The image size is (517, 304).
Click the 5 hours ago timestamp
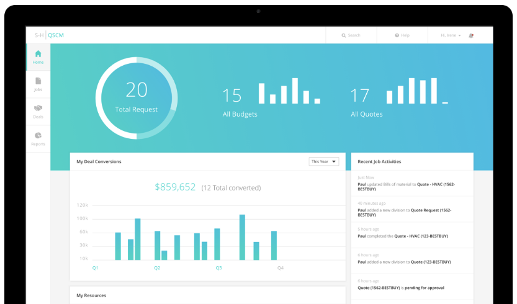point(368,229)
